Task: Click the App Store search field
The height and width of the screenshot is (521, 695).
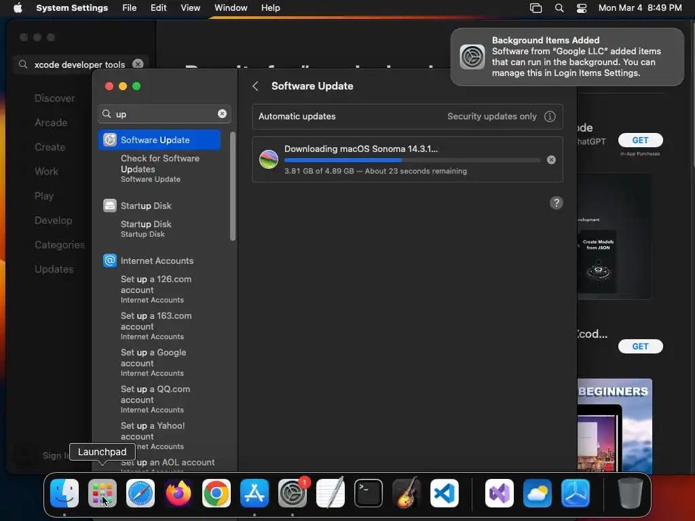Action: 80,64
